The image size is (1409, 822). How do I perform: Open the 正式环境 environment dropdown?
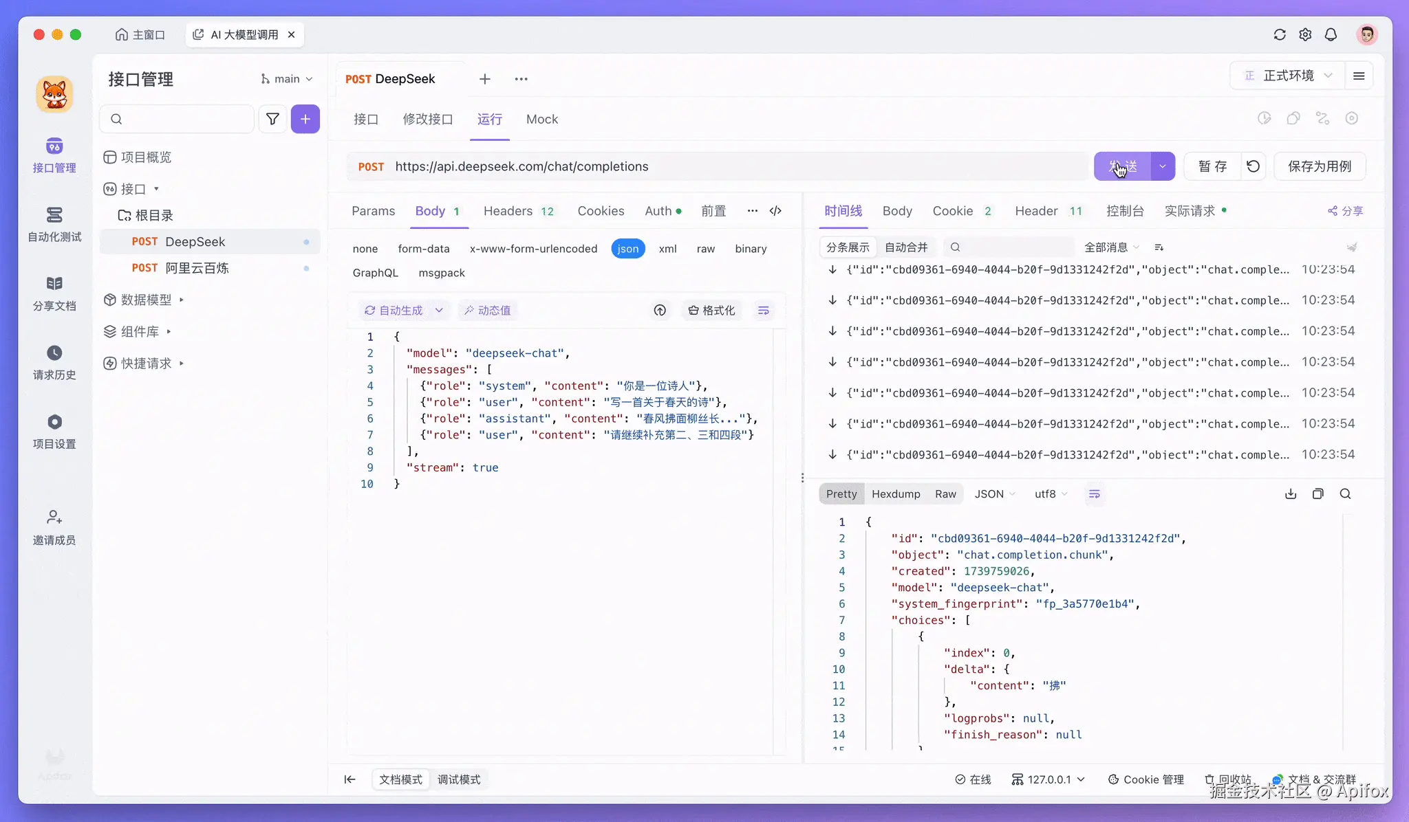pos(1289,76)
